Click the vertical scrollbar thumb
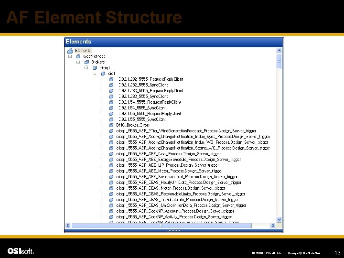The width and height of the screenshot is (344, 258). point(279,62)
